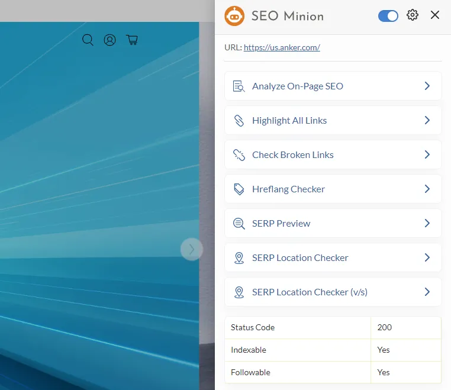Click the Analyze On-Page SEO icon
This screenshot has height=390, width=451.
click(239, 86)
